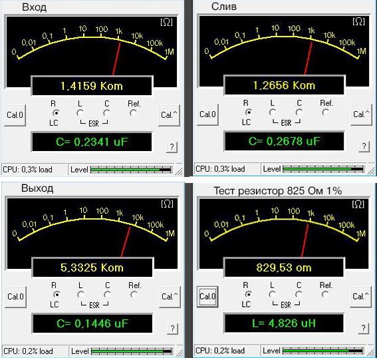Select C radio in Вход panel

click(x=107, y=113)
